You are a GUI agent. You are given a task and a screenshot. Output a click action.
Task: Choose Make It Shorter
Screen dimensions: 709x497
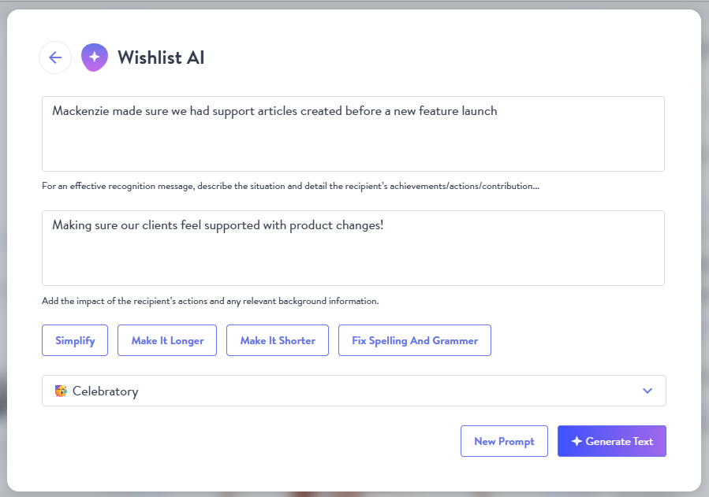278,340
